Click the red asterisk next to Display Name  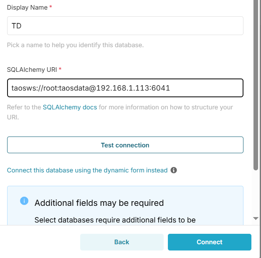coord(51,8)
